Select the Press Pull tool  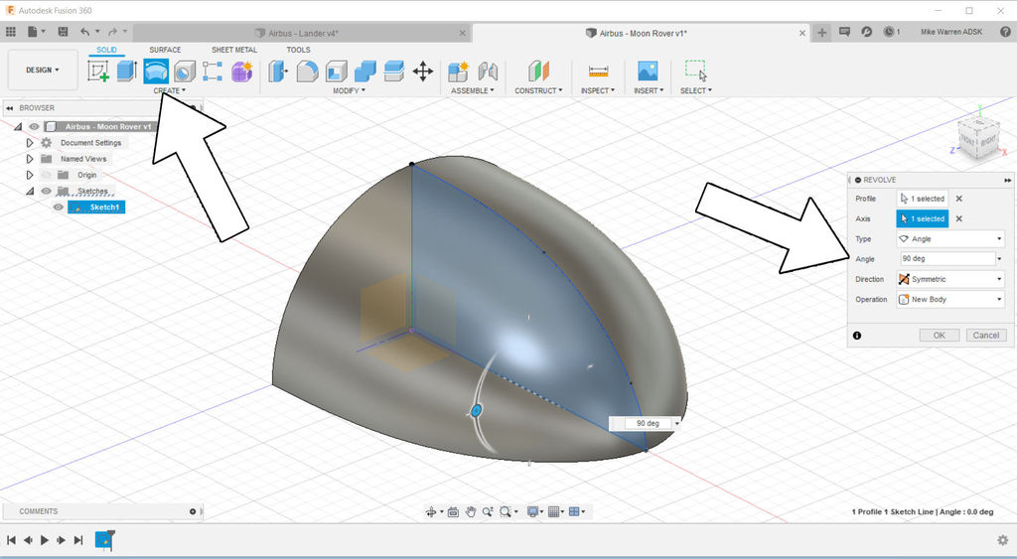pos(278,70)
